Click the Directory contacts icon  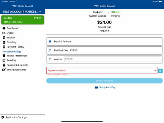4,42
